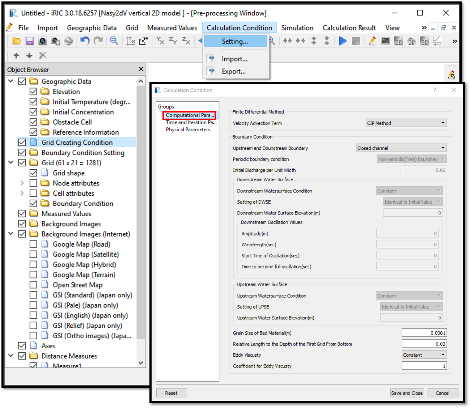Open the Simulation menu
This screenshot has width=470, height=408.
pyautogui.click(x=297, y=28)
